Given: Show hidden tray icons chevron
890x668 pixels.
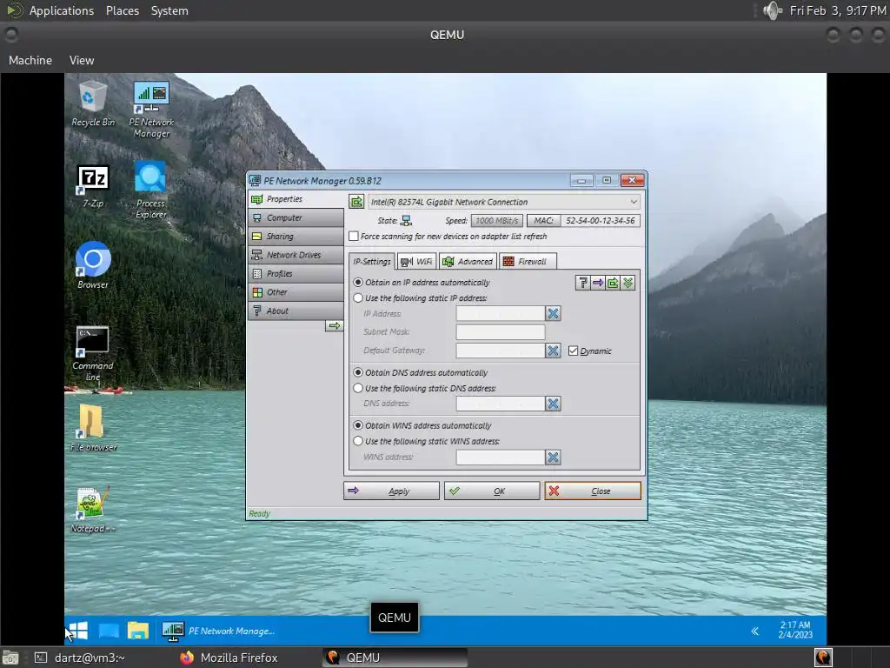Looking at the screenshot, I should (x=755, y=631).
